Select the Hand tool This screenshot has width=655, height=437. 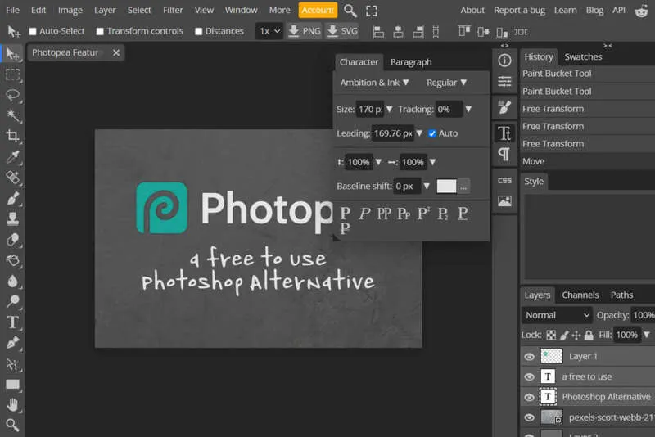tap(12, 404)
